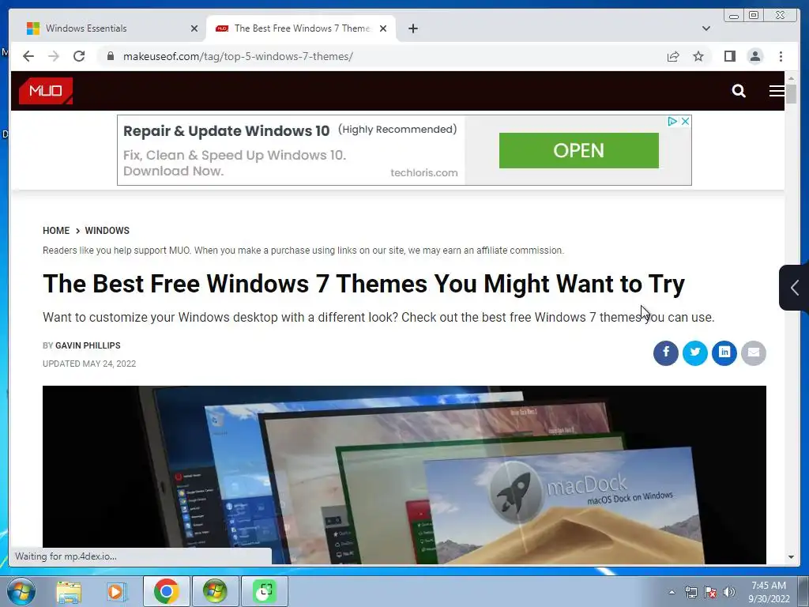
Task: Select The Best Free Windows 7 Themes tab
Action: pyautogui.click(x=301, y=28)
